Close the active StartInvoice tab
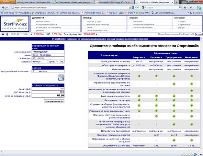Screen dimensions: 203x156 coord(173,2)
